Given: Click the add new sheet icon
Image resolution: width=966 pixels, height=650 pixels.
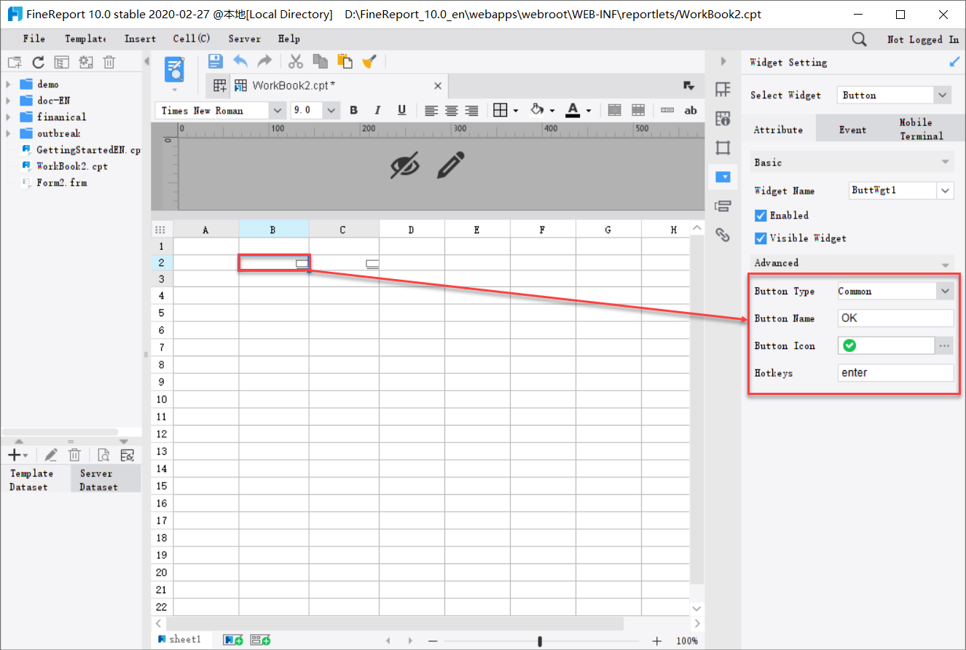Looking at the screenshot, I should coord(233,640).
